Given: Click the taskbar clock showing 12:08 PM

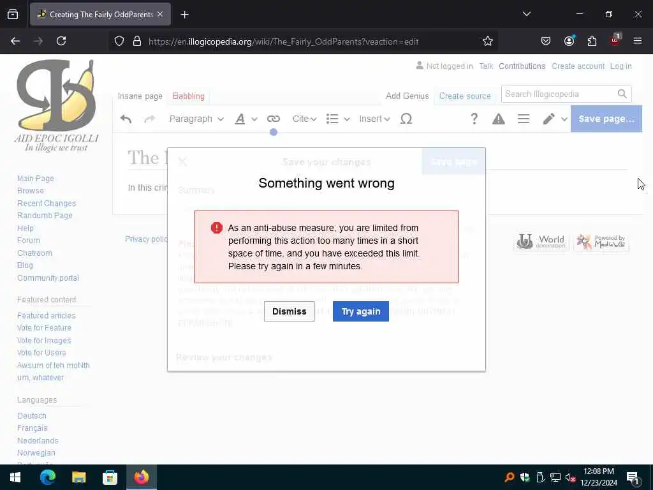Looking at the screenshot, I should (599, 477).
